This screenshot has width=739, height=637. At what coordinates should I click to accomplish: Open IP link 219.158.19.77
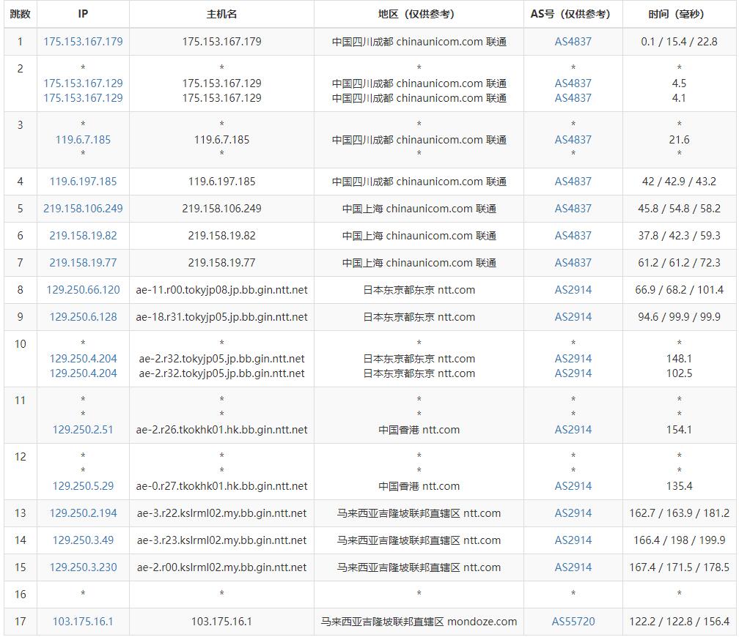click(x=83, y=263)
